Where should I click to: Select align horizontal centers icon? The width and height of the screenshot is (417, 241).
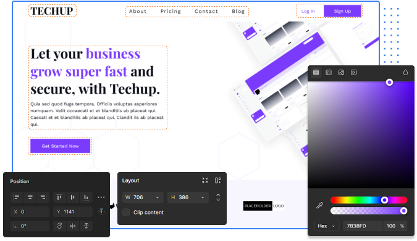(x=30, y=197)
